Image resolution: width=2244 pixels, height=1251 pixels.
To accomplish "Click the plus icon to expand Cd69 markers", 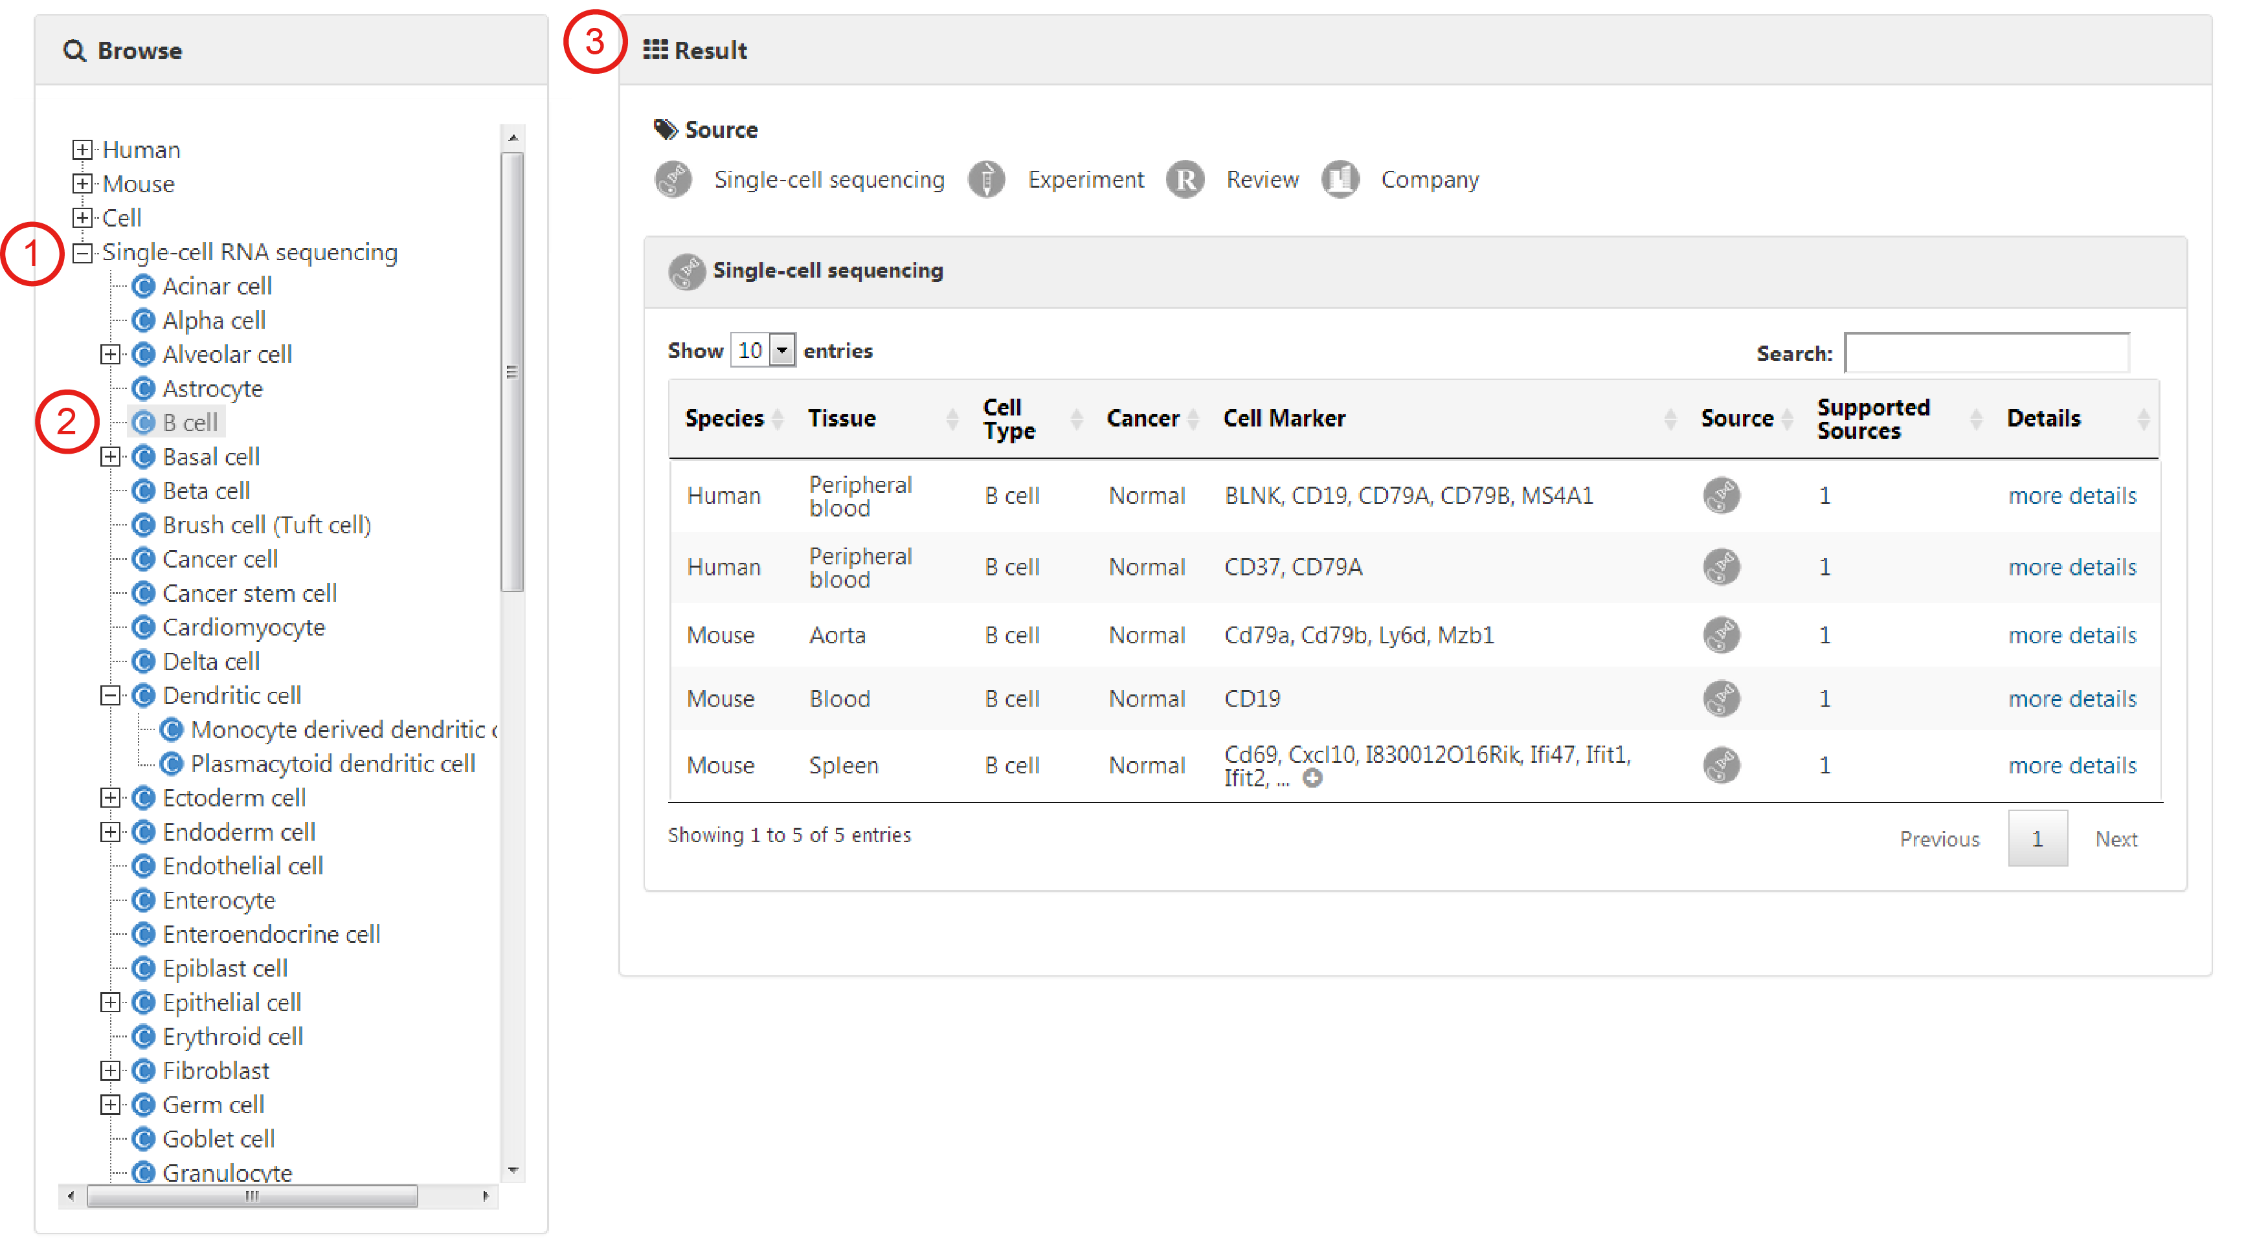I will click(x=1312, y=779).
